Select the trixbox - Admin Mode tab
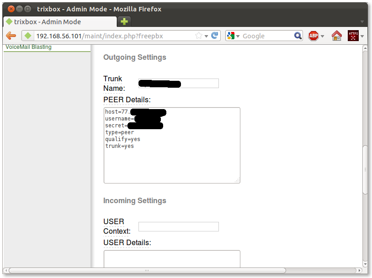Image resolution: width=372 pixels, height=278 pixels. click(x=59, y=21)
